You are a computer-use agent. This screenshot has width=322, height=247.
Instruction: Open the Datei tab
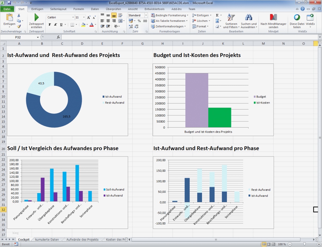click(7, 9)
